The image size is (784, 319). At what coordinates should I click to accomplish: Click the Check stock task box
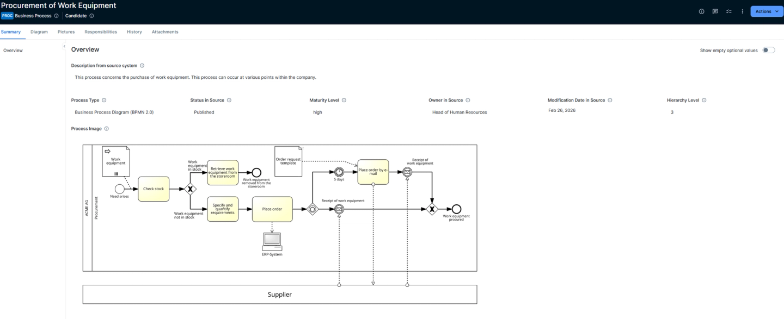click(x=154, y=189)
